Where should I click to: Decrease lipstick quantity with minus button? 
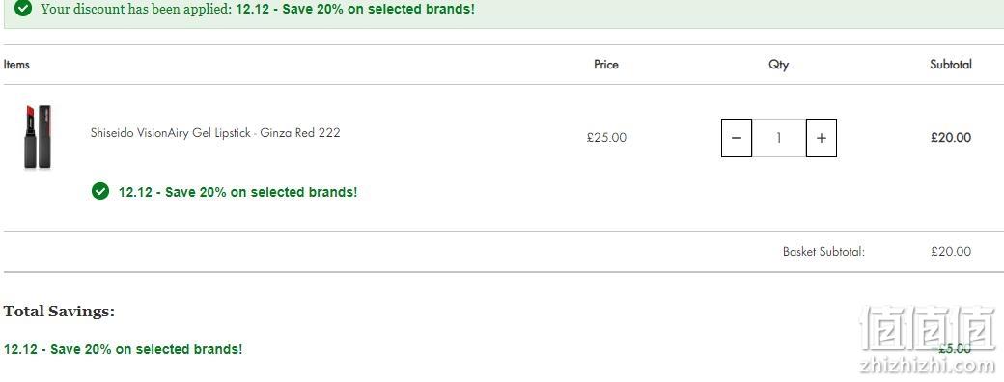737,138
